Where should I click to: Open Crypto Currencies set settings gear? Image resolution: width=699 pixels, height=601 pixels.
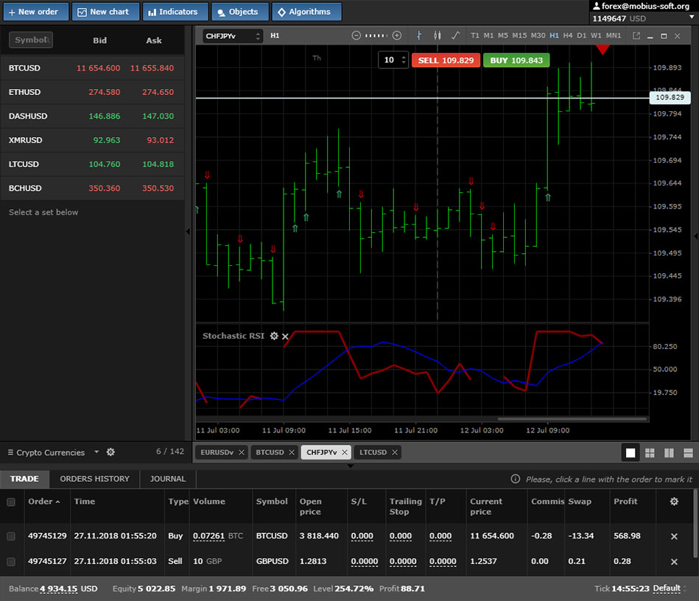pyautogui.click(x=110, y=452)
